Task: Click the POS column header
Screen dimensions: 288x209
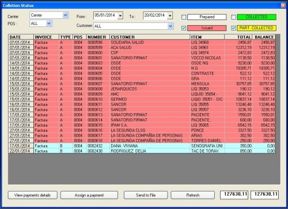Action: coord(79,37)
